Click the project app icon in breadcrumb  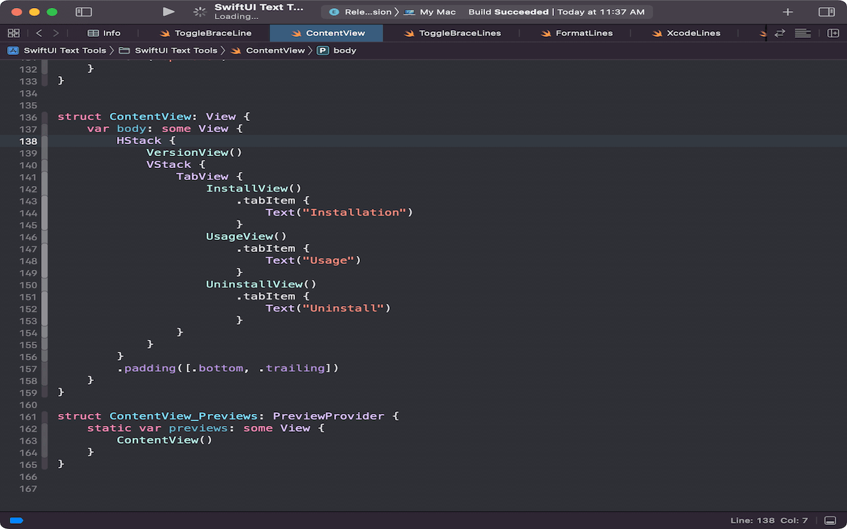[x=13, y=50]
